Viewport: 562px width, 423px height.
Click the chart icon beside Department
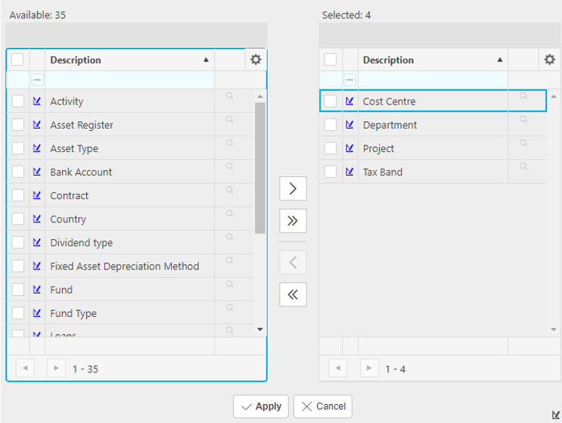[349, 125]
